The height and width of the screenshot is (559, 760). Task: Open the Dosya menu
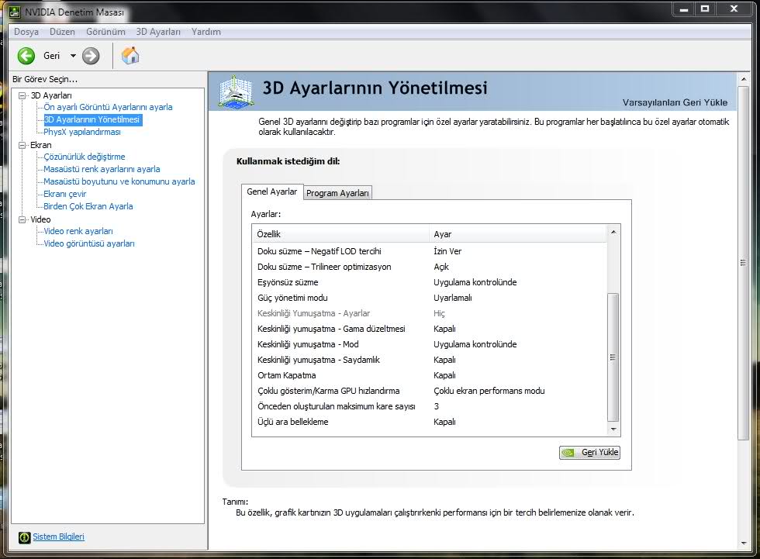(x=26, y=32)
